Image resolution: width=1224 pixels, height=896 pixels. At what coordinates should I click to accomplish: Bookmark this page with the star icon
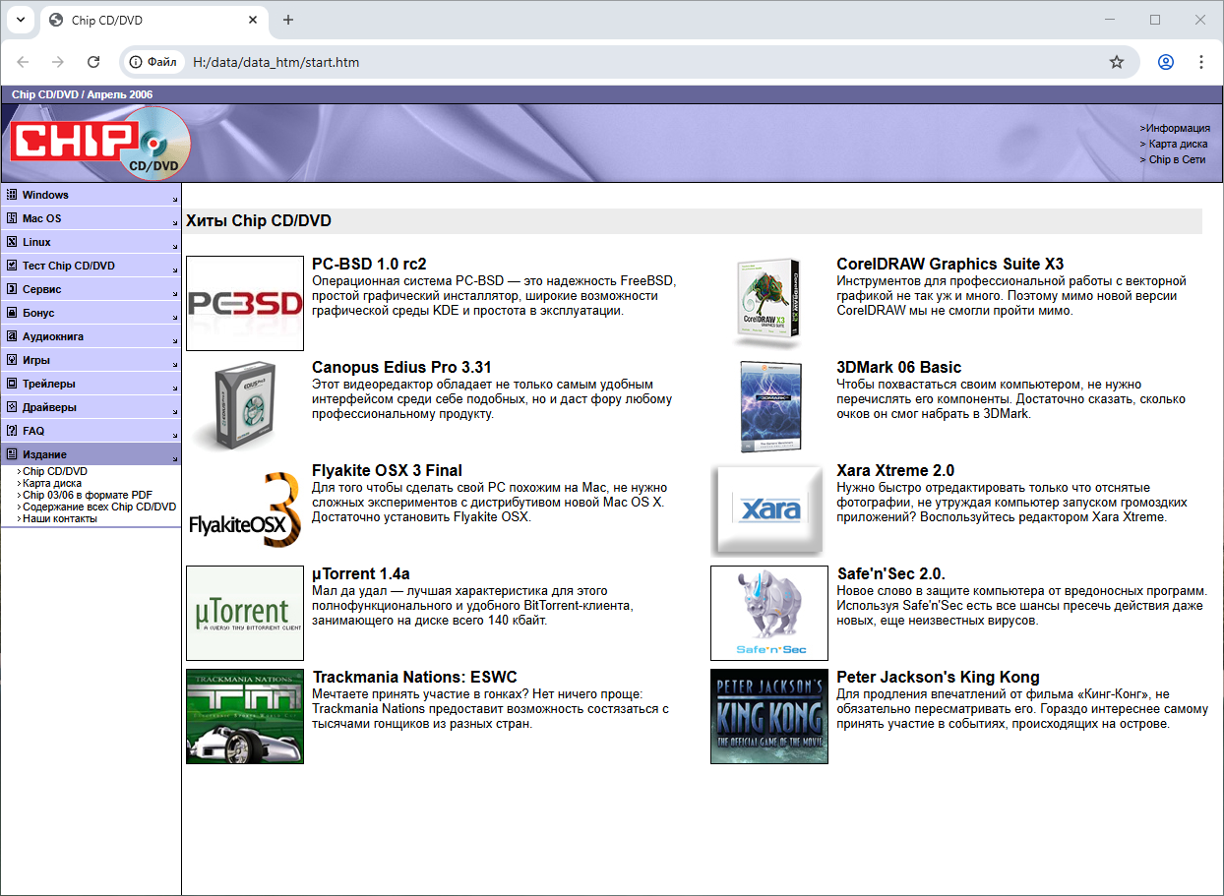pos(1117,62)
